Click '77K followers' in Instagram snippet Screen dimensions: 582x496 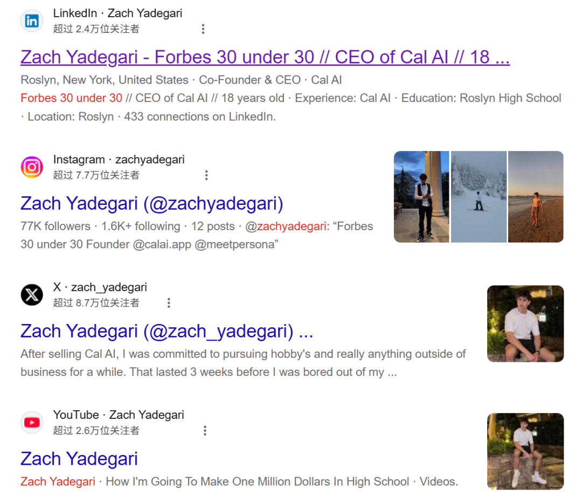(56, 226)
